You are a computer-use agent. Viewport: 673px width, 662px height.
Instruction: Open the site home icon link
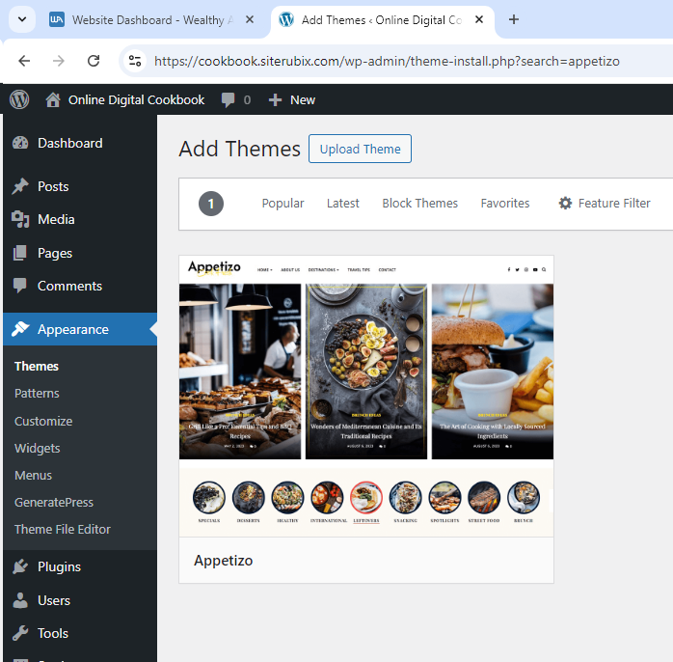pos(53,99)
